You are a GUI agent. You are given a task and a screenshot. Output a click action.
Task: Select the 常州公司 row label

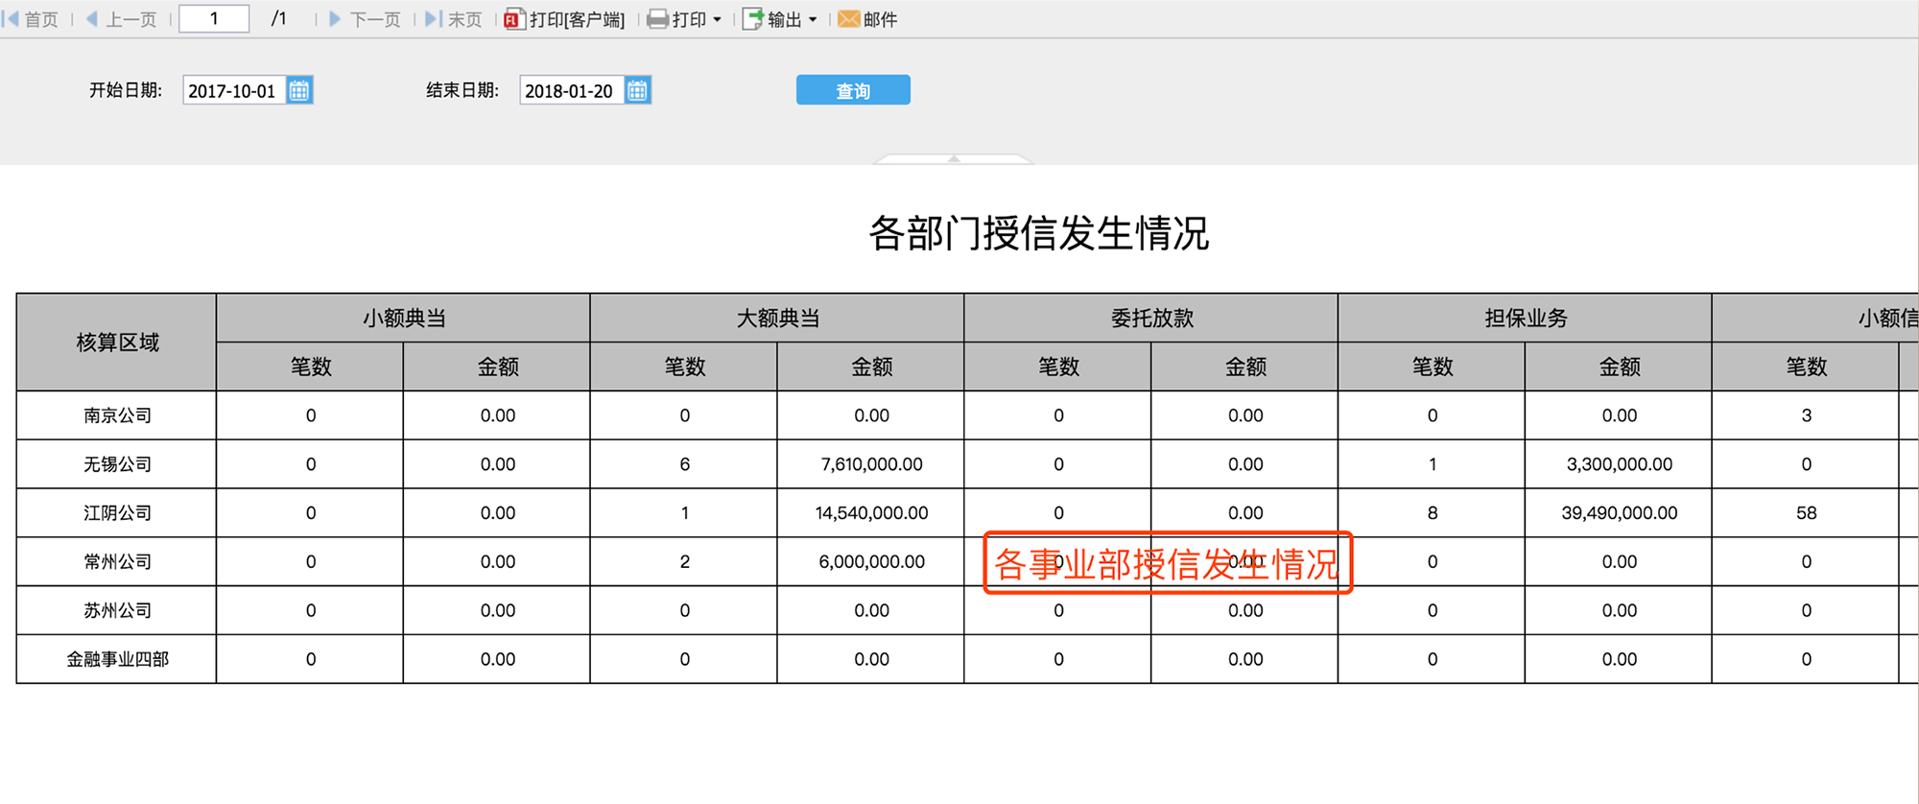[x=116, y=561]
